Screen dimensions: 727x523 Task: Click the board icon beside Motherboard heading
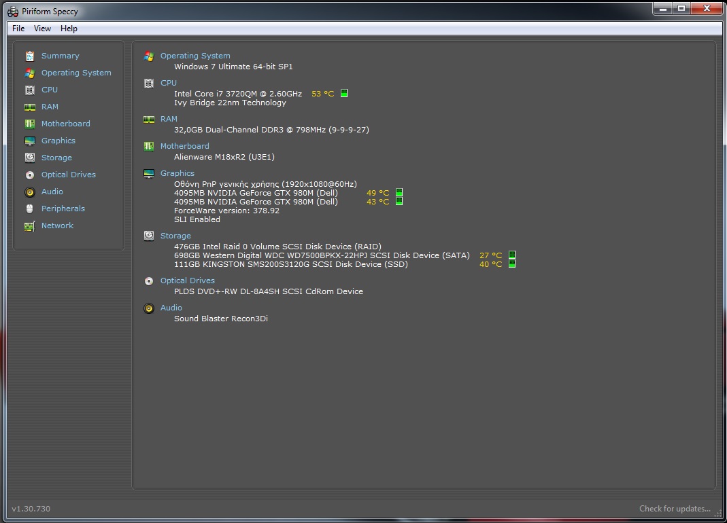coord(149,147)
